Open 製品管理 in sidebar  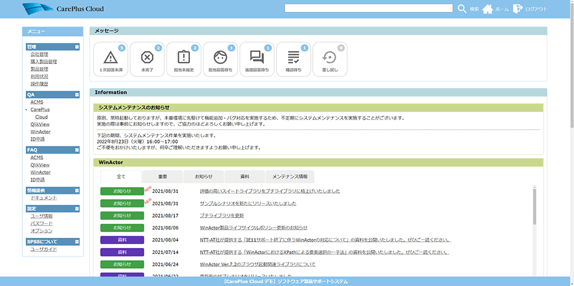click(40, 69)
